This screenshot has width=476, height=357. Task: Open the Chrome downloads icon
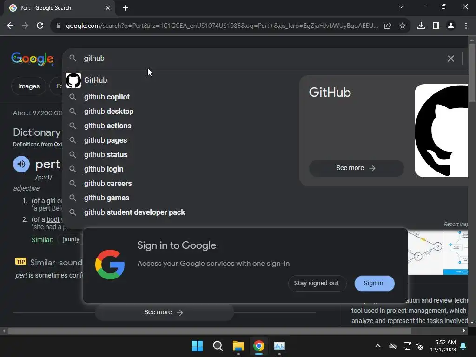pos(421,26)
